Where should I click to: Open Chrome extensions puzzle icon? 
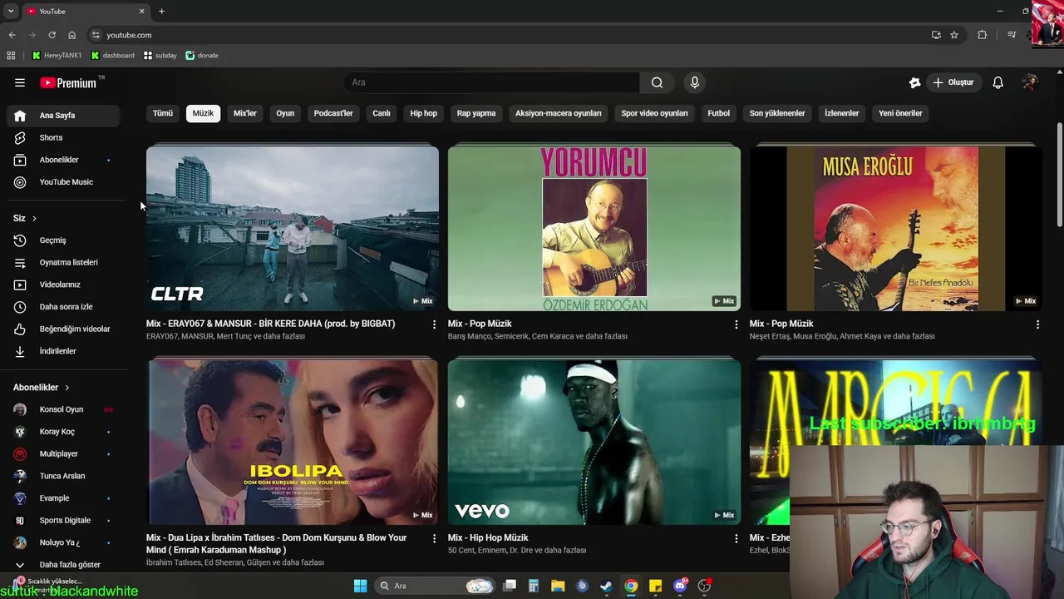(x=983, y=35)
